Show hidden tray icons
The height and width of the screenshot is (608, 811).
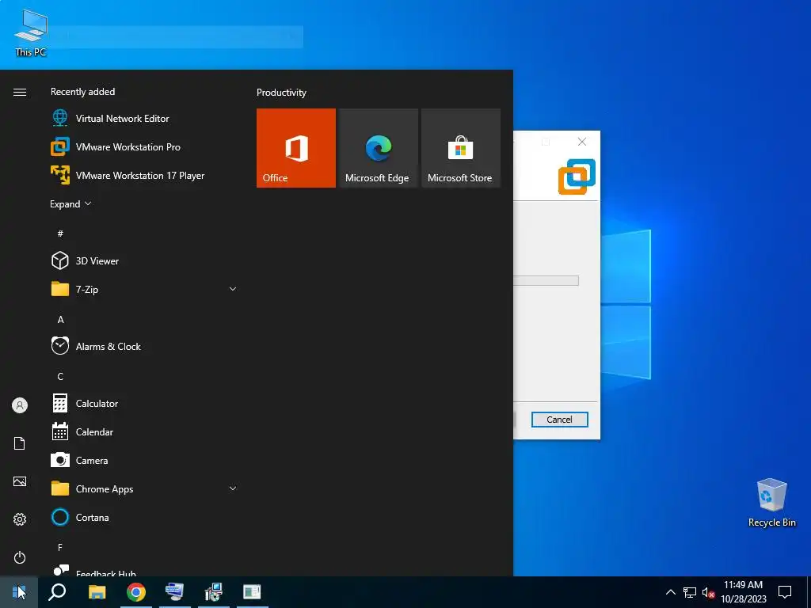670,592
